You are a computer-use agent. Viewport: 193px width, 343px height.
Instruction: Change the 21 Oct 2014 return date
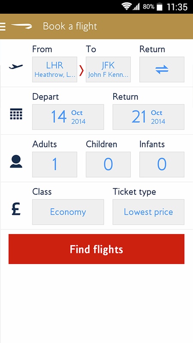tap(148, 117)
